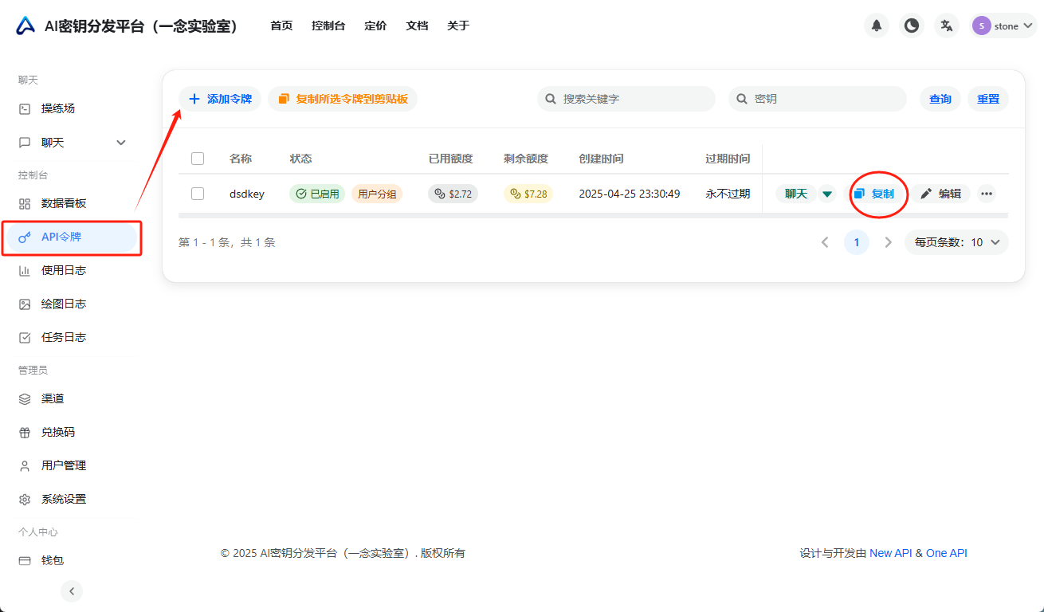Open 系统设置 in the sidebar

click(x=72, y=499)
